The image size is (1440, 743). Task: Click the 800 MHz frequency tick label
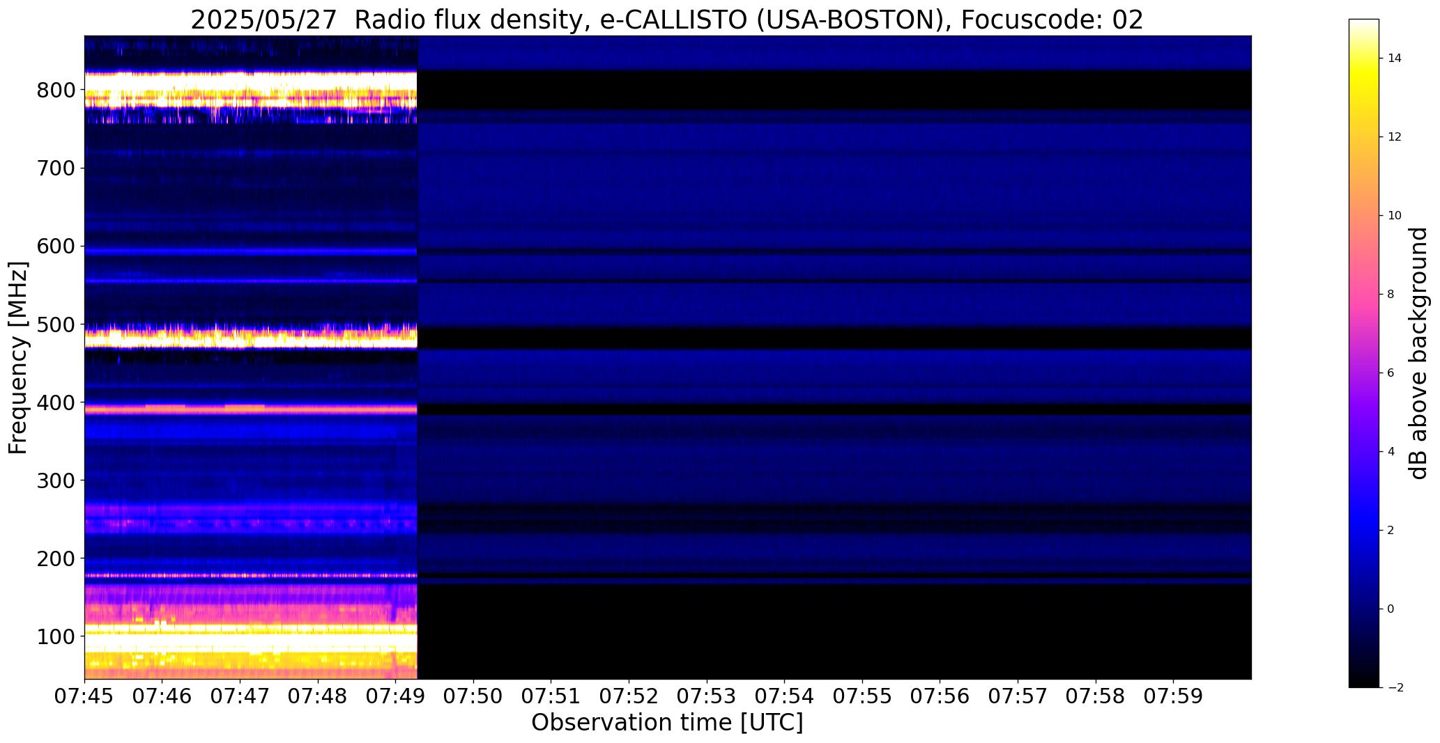coord(56,91)
